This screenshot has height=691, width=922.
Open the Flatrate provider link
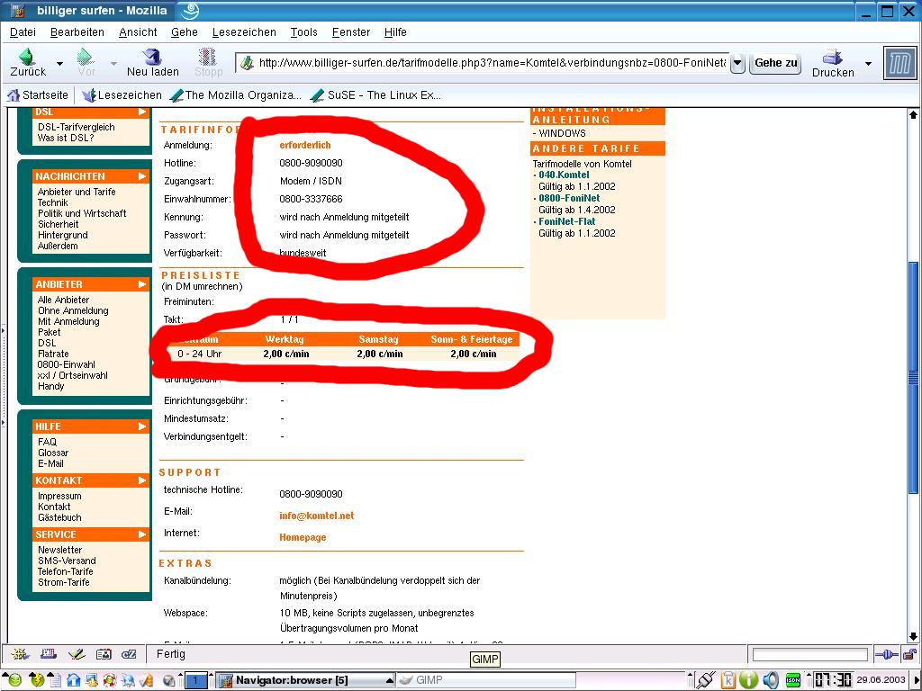53,354
